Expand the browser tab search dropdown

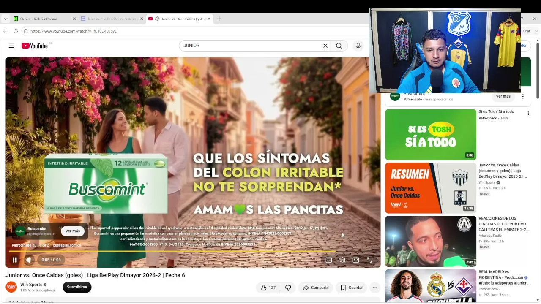5,19
